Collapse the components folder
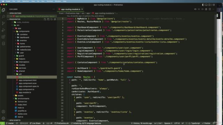The width and height of the screenshot is (223, 125). coord(24,31)
